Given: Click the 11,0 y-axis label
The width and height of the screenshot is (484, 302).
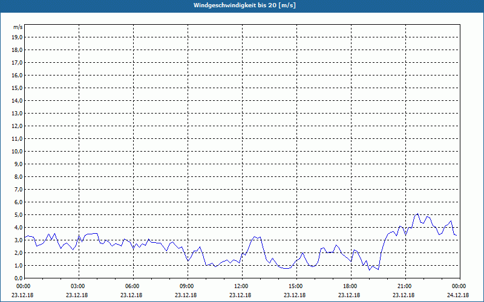Looking at the screenshot, I should pos(17,139).
